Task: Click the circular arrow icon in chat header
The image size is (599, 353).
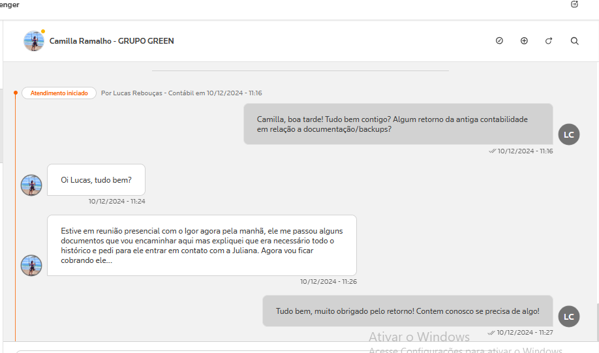Action: tap(549, 41)
